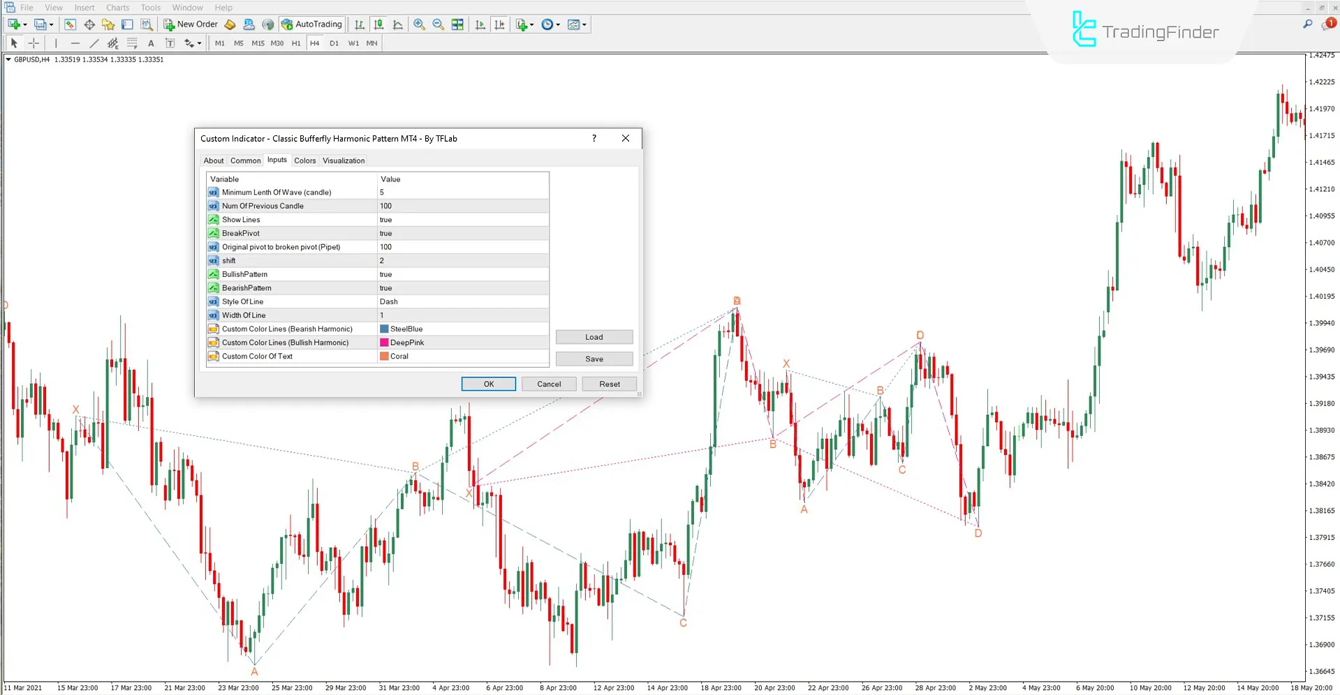
Task: Open the Charts menu
Action: (117, 8)
